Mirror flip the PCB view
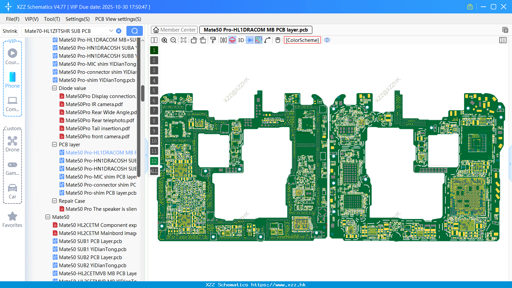 click(223, 40)
